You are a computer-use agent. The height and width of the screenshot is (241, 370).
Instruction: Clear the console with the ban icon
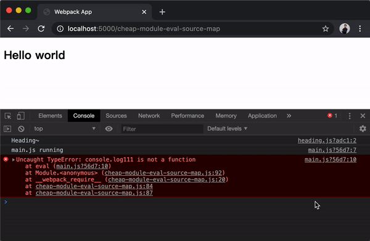(x=21, y=128)
